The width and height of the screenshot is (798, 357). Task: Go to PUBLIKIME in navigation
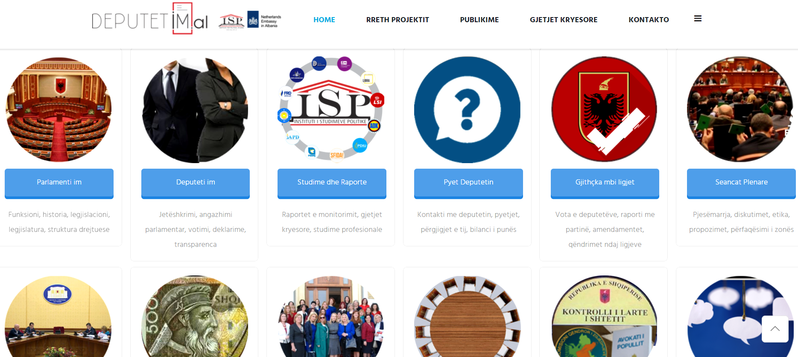point(479,20)
